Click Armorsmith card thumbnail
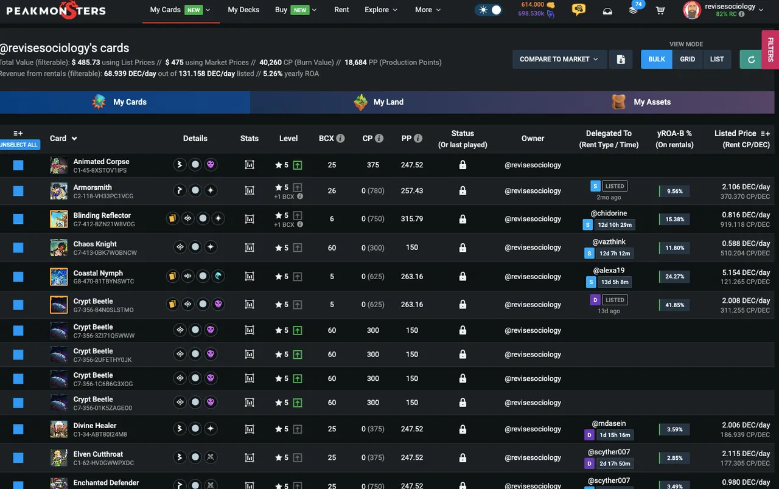 58,190
